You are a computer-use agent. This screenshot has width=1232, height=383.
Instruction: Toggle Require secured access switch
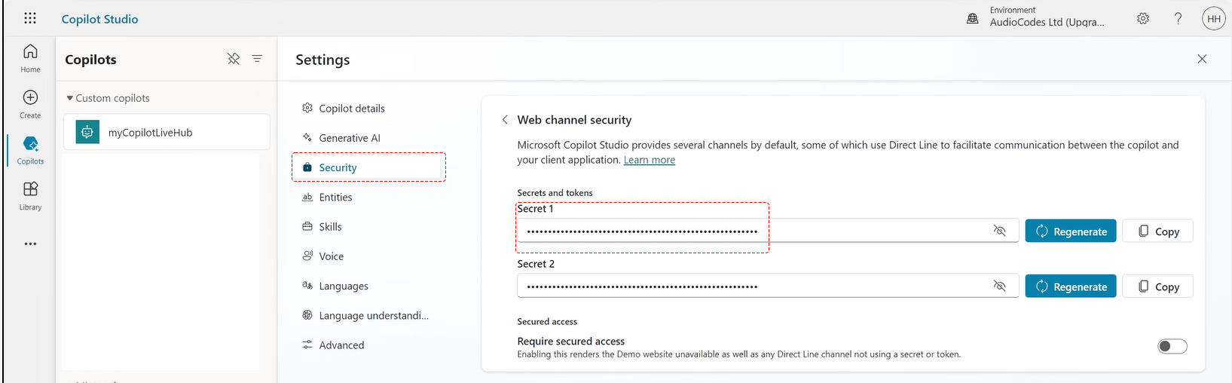(x=1172, y=346)
